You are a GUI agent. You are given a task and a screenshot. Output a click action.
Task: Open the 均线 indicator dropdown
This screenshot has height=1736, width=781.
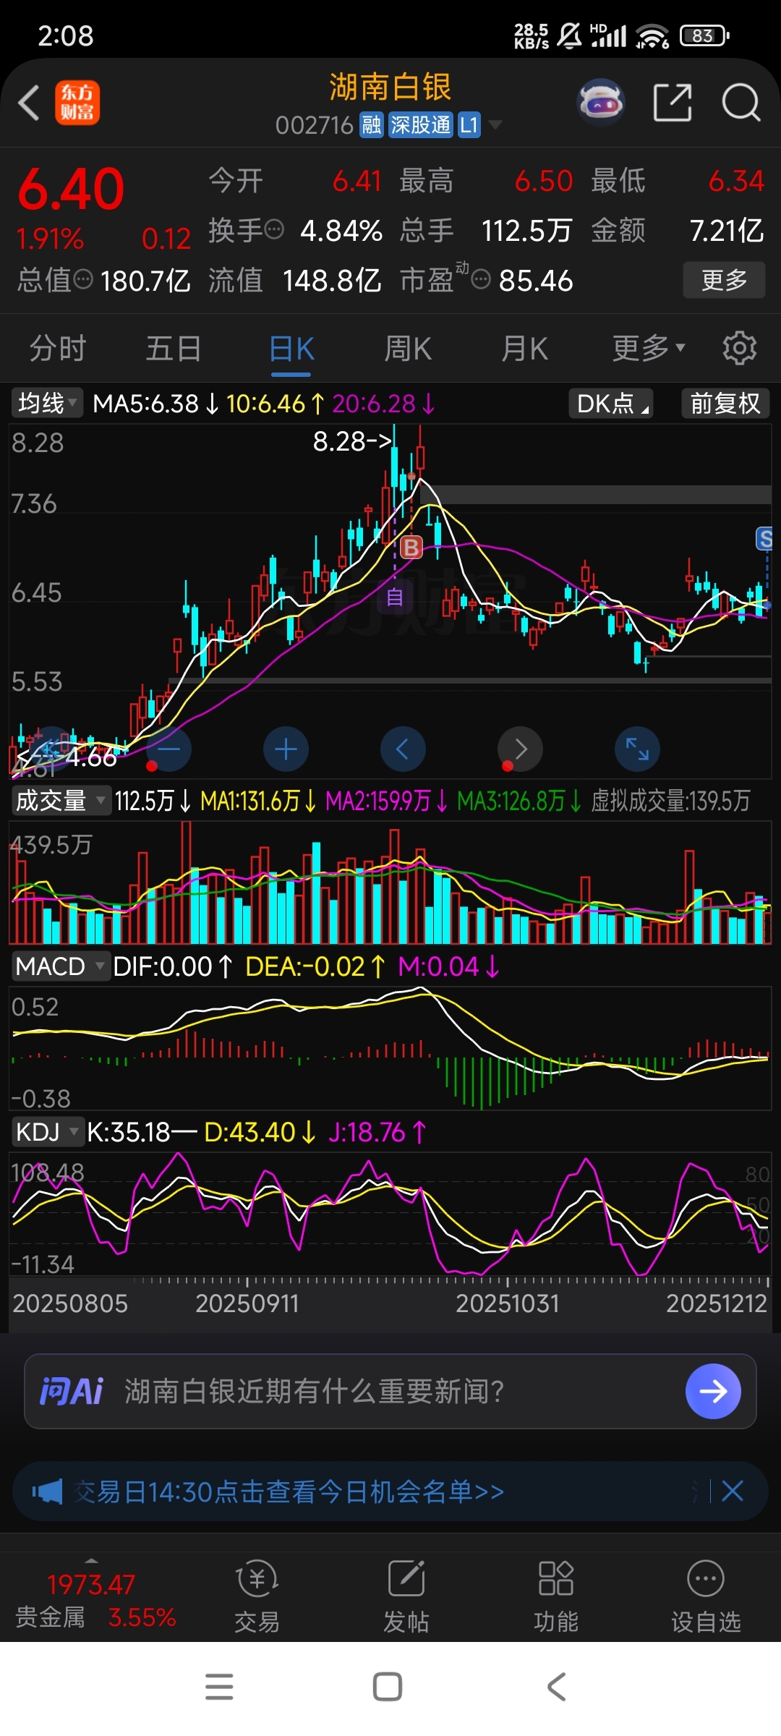(x=47, y=403)
